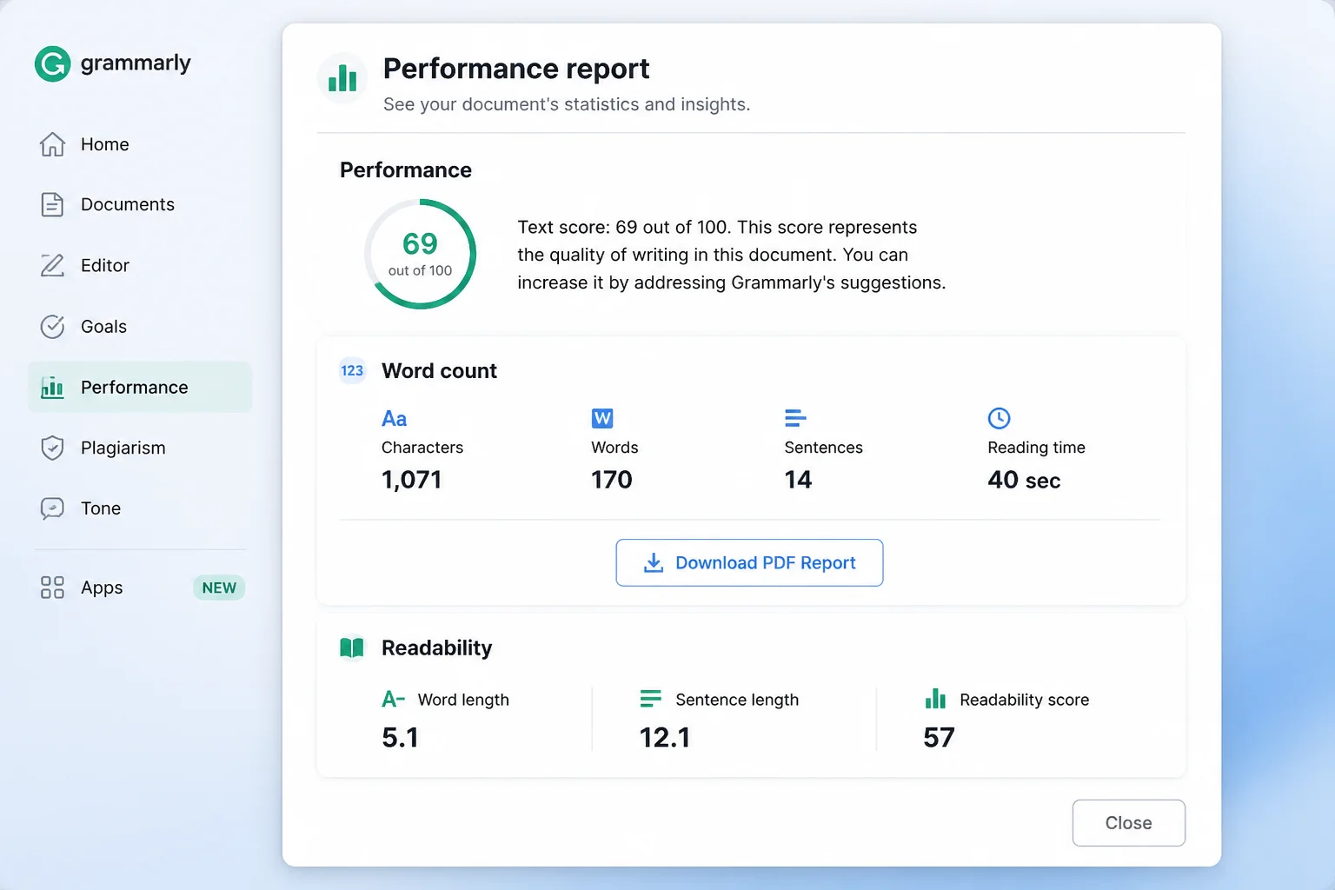The height and width of the screenshot is (890, 1335).
Task: Click the A- word length icon
Action: [x=393, y=699]
